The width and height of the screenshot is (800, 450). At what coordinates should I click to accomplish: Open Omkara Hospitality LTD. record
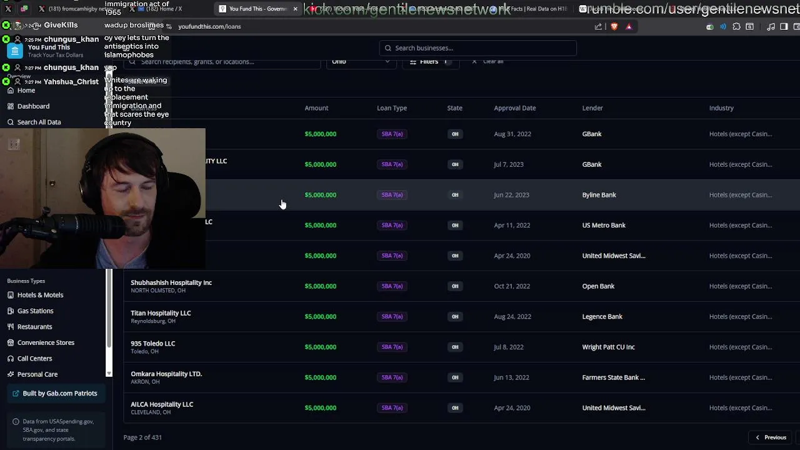point(166,374)
